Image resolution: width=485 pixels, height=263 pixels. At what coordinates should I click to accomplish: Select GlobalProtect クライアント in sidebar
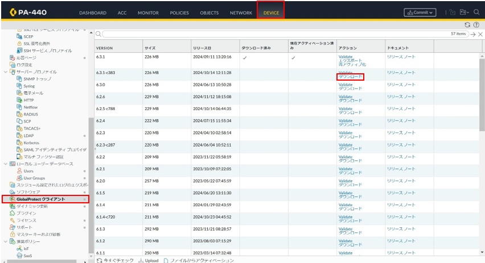tap(46, 199)
